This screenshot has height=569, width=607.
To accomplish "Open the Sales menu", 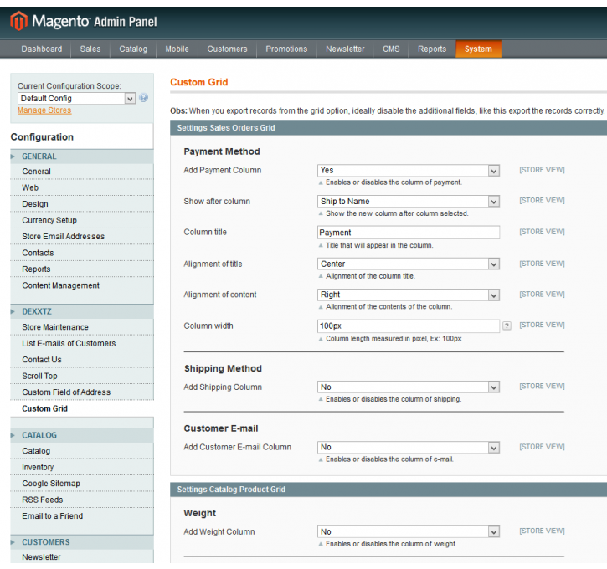I will coord(90,49).
